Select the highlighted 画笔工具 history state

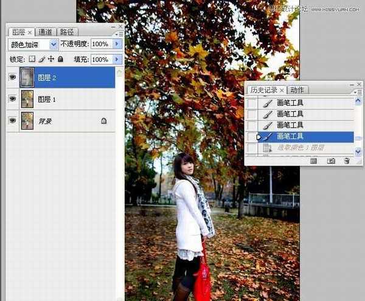coord(306,137)
